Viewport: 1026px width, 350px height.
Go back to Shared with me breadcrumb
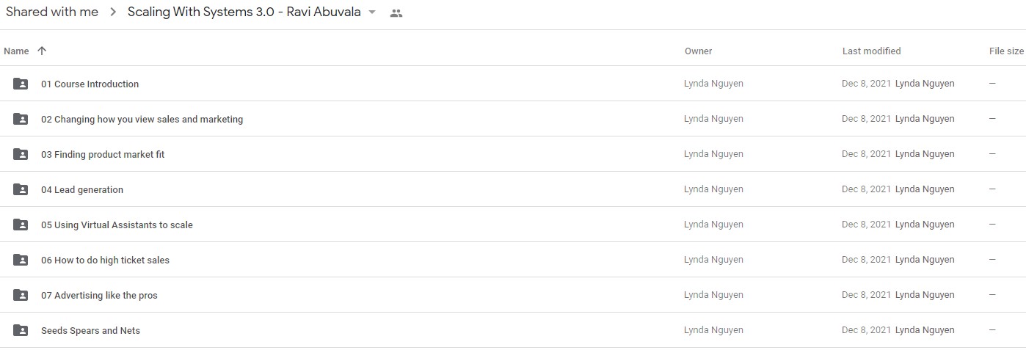coord(52,12)
